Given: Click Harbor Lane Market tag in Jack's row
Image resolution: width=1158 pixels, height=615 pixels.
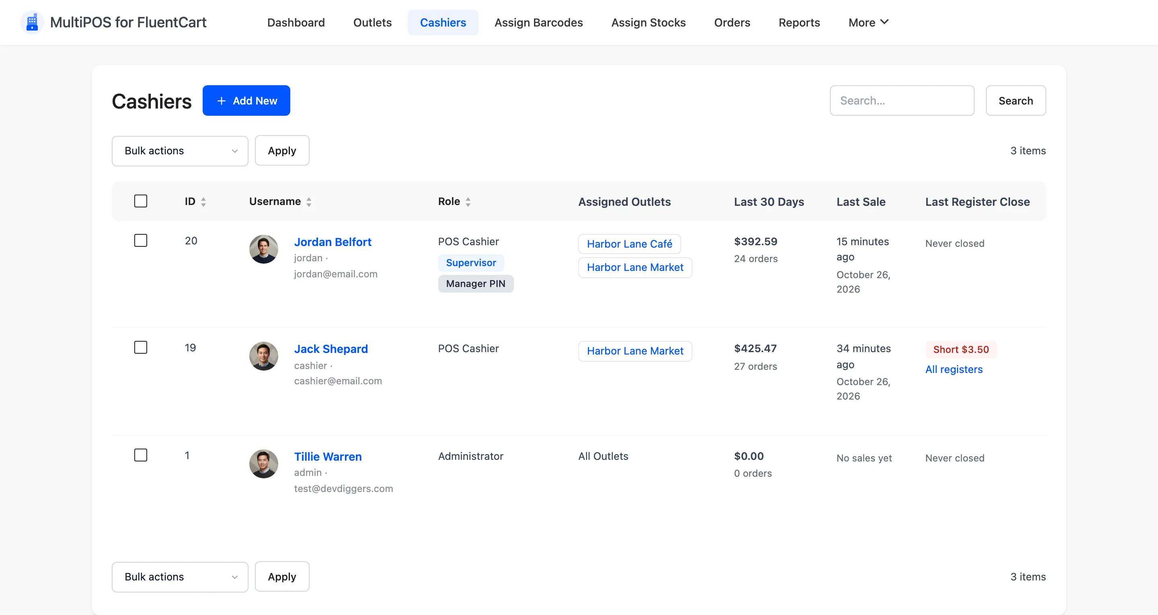Looking at the screenshot, I should (635, 351).
